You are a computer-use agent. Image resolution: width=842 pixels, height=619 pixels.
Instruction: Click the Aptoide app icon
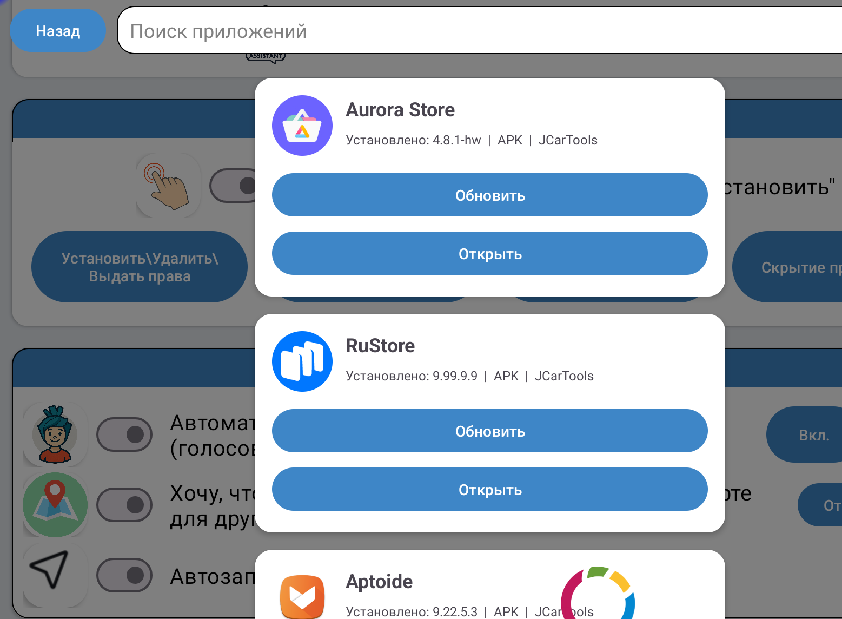pyautogui.click(x=302, y=596)
